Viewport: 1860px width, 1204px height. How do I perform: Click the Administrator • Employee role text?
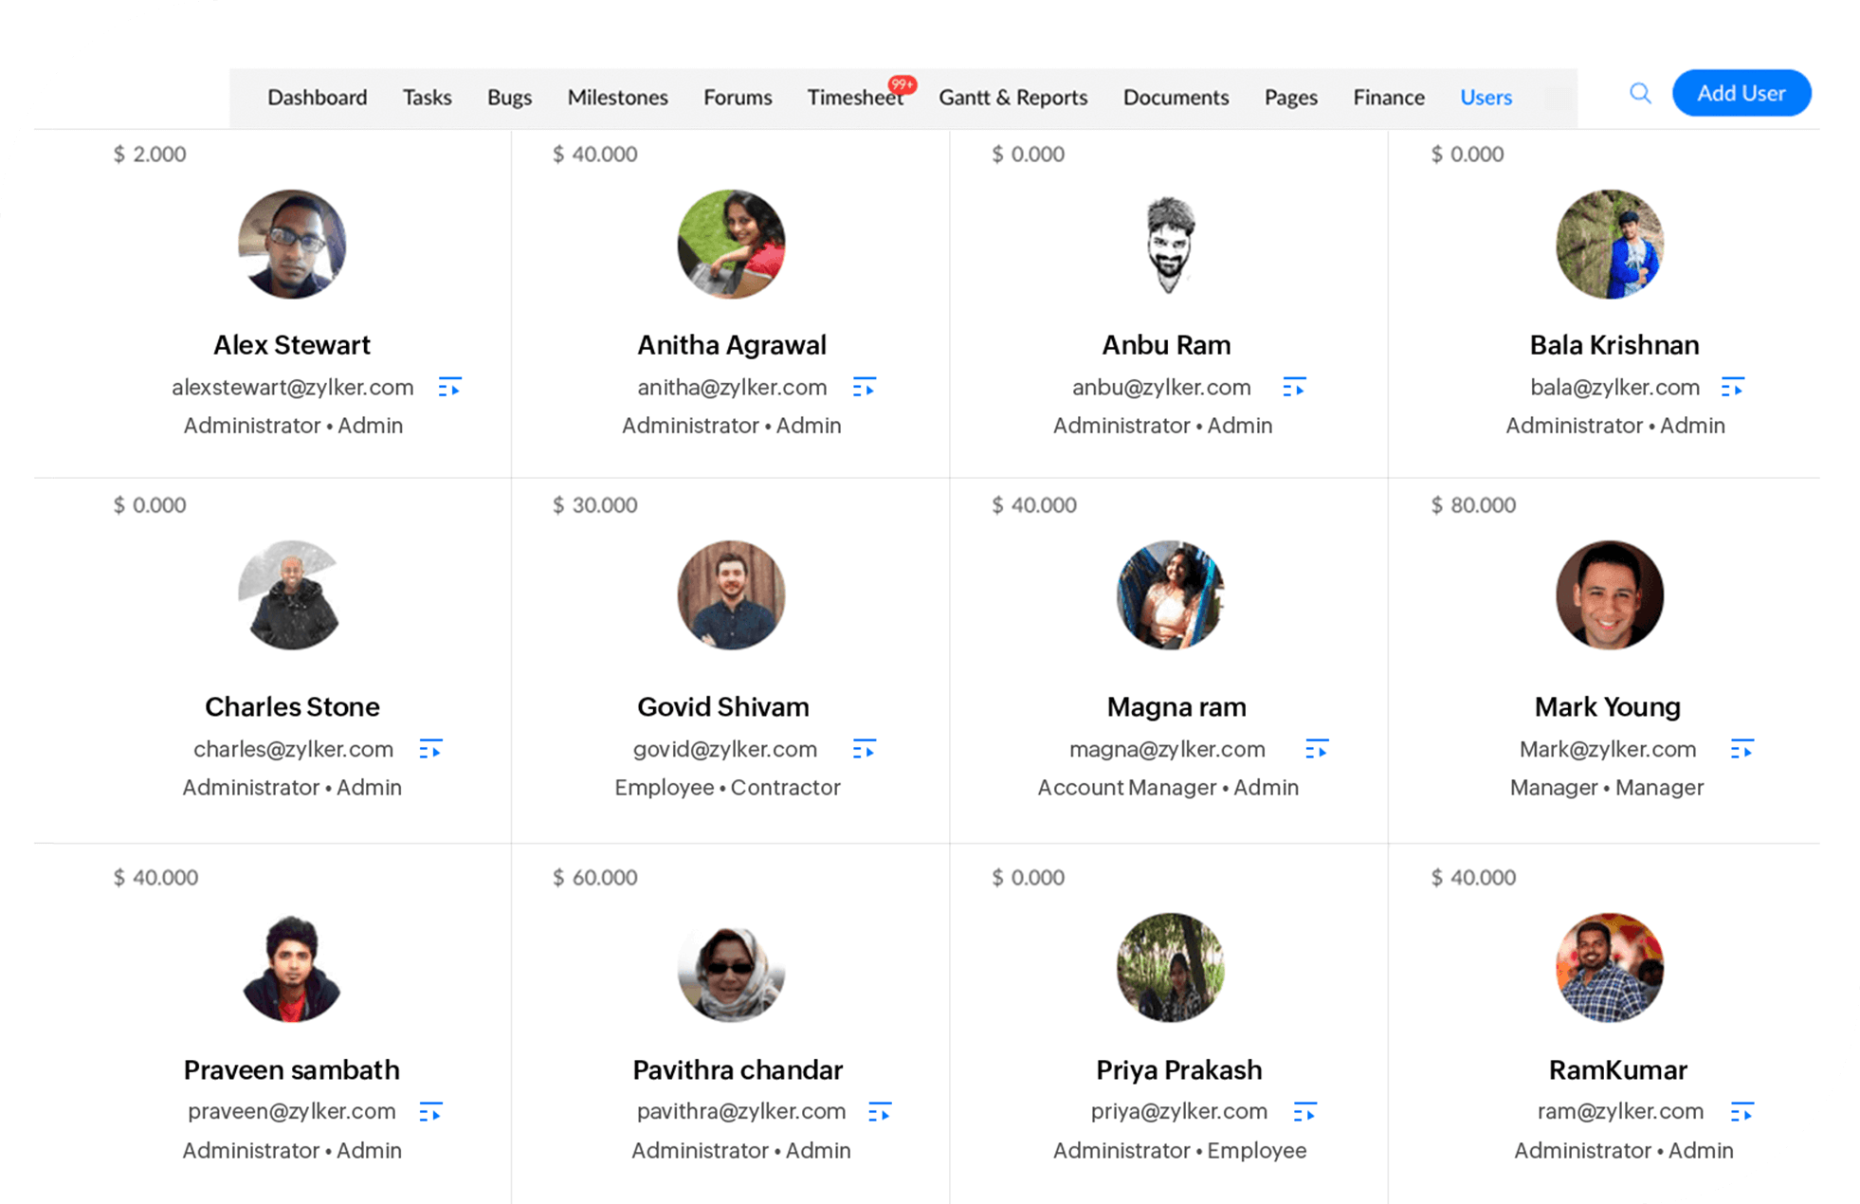pyautogui.click(x=1179, y=1150)
